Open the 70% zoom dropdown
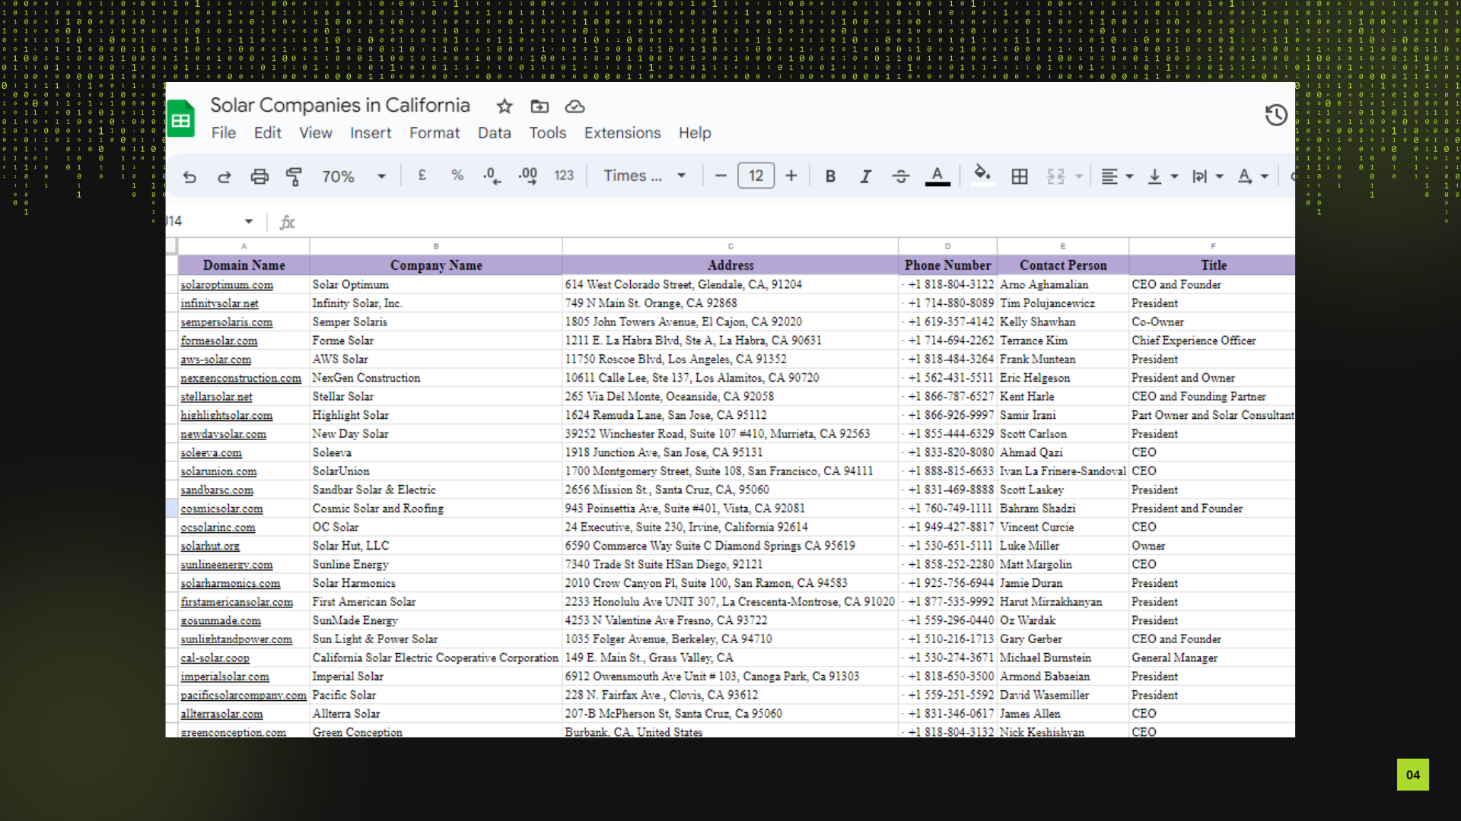This screenshot has width=1461, height=821. (354, 176)
